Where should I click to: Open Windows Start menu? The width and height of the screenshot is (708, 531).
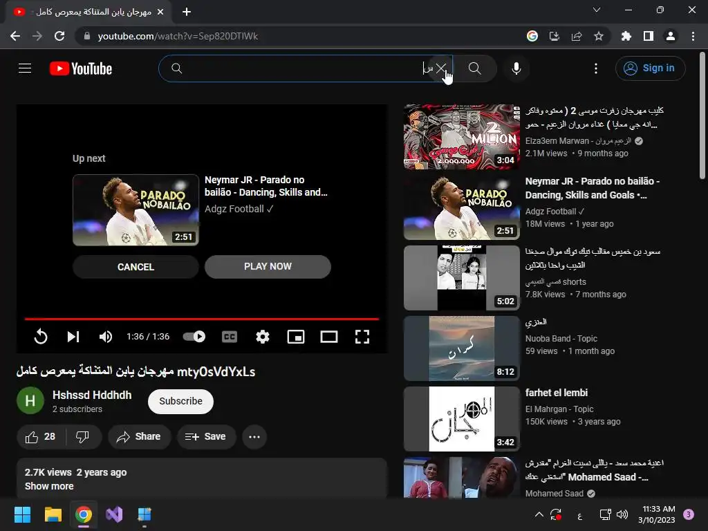tap(22, 514)
